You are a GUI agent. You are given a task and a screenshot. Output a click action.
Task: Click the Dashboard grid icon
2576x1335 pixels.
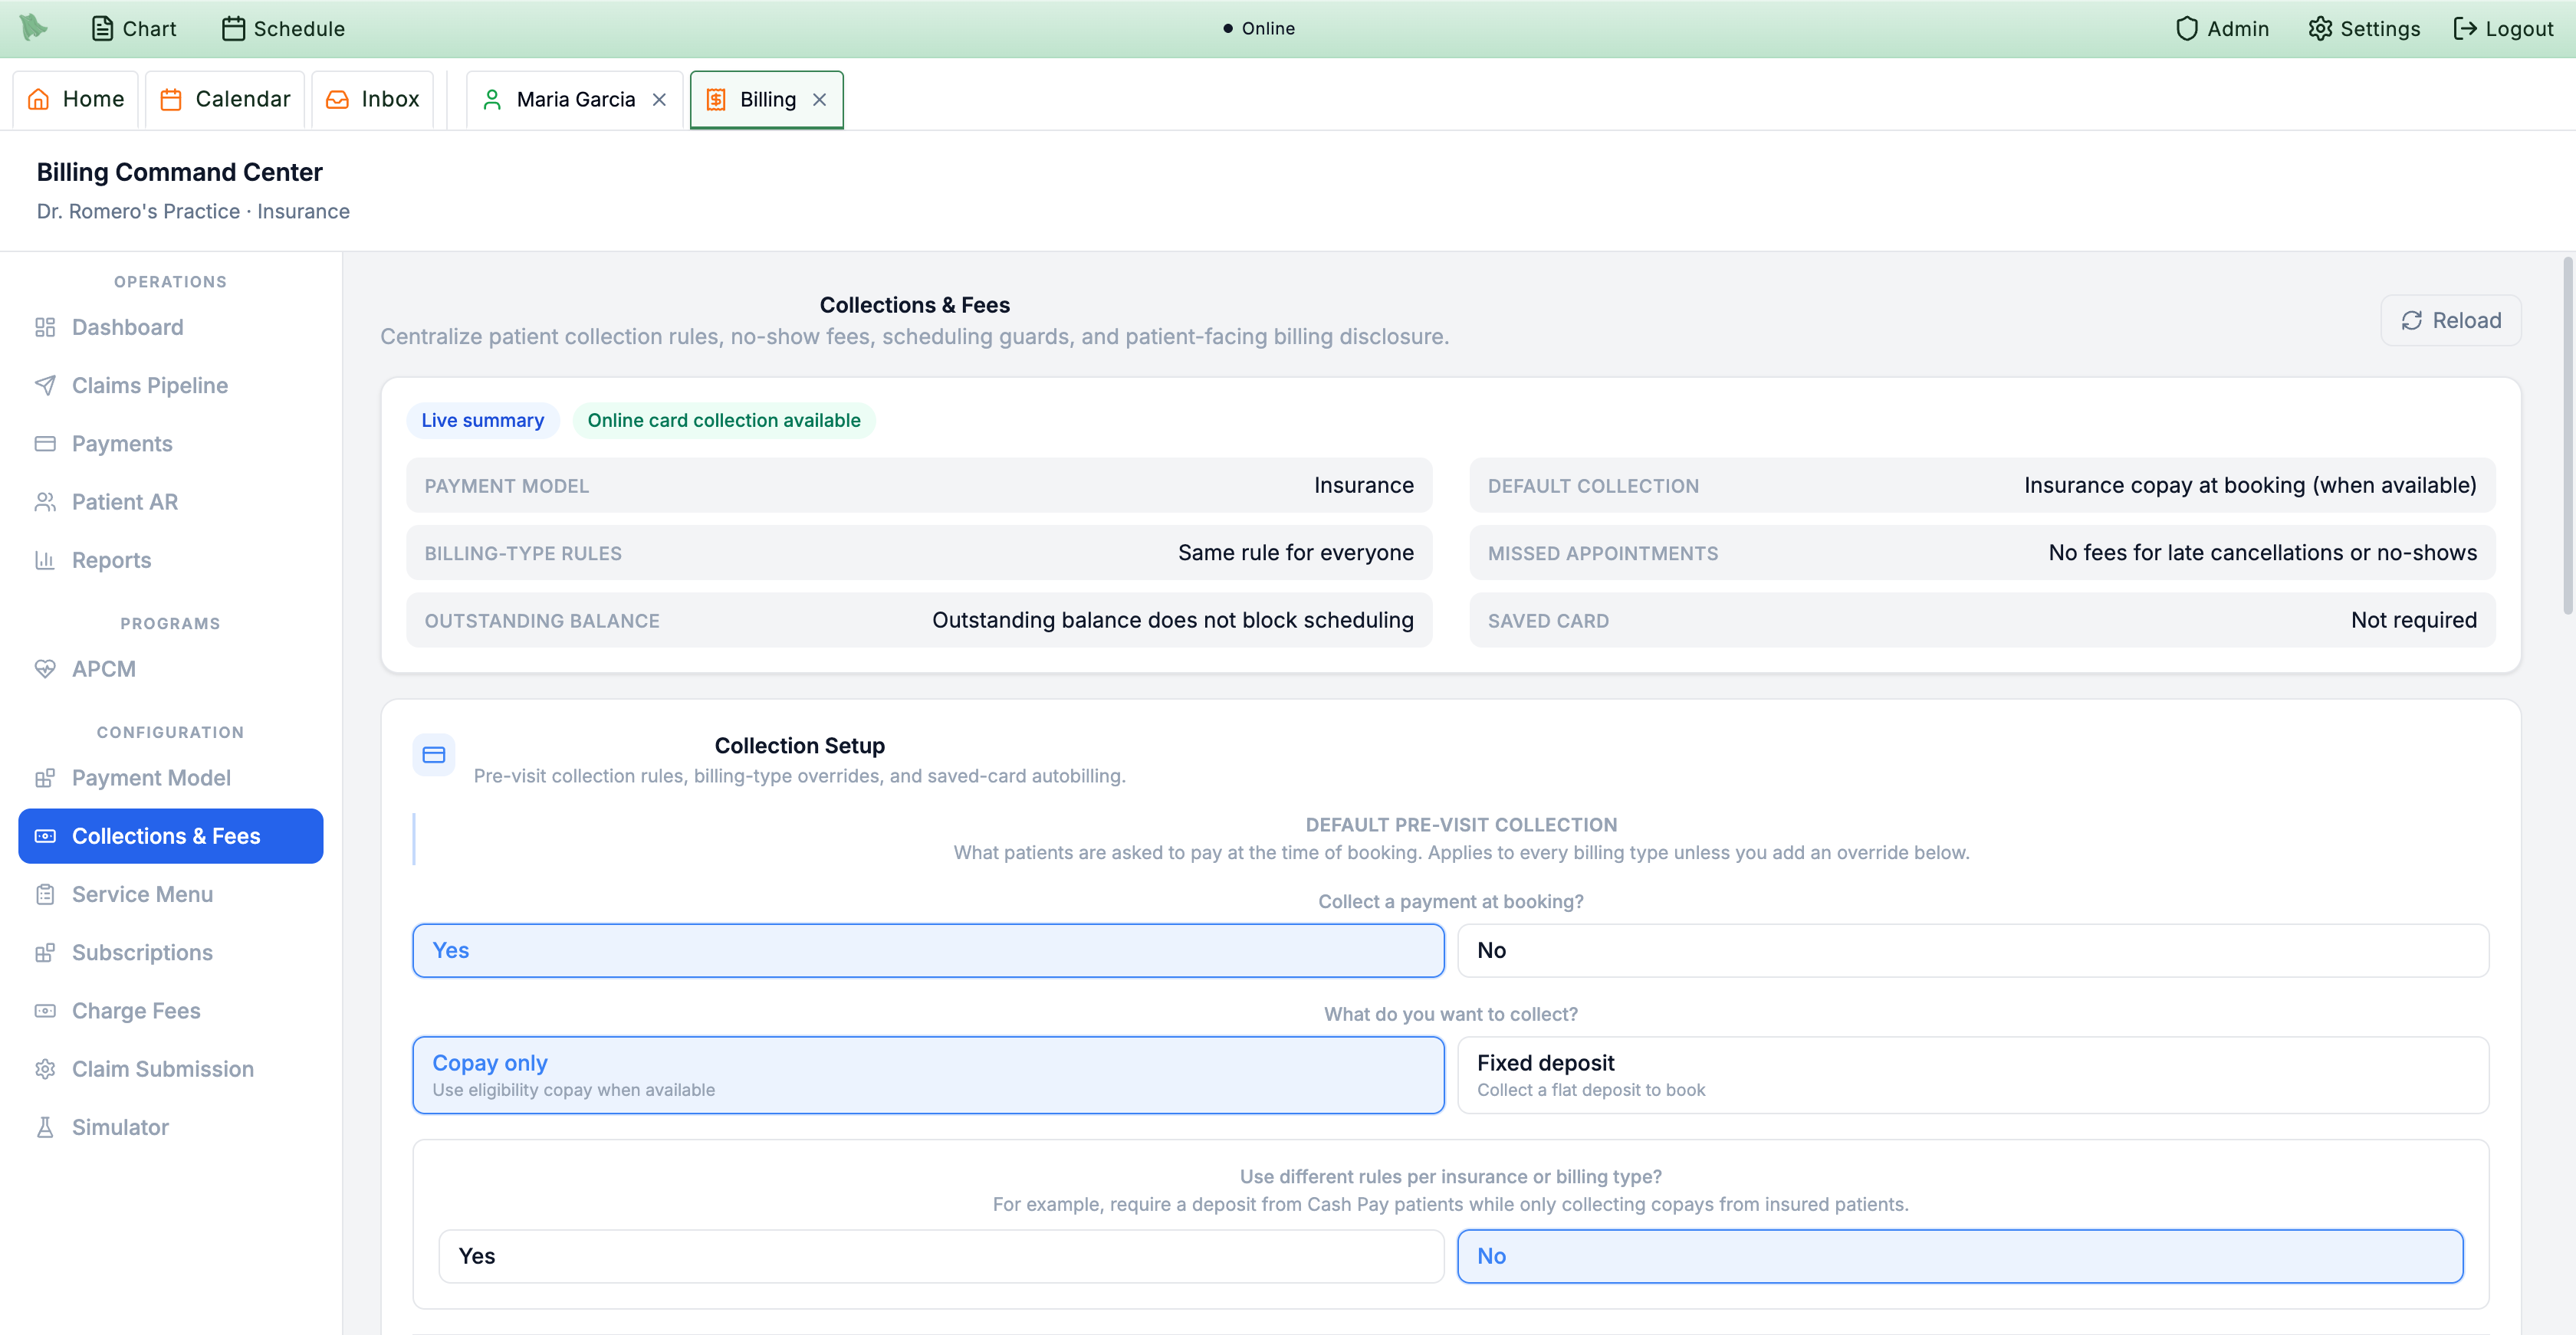coord(45,326)
